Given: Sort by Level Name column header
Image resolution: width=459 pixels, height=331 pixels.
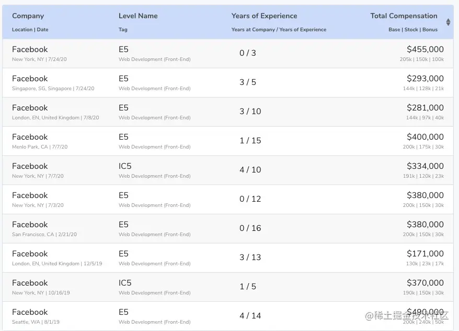Looking at the screenshot, I should point(138,16).
